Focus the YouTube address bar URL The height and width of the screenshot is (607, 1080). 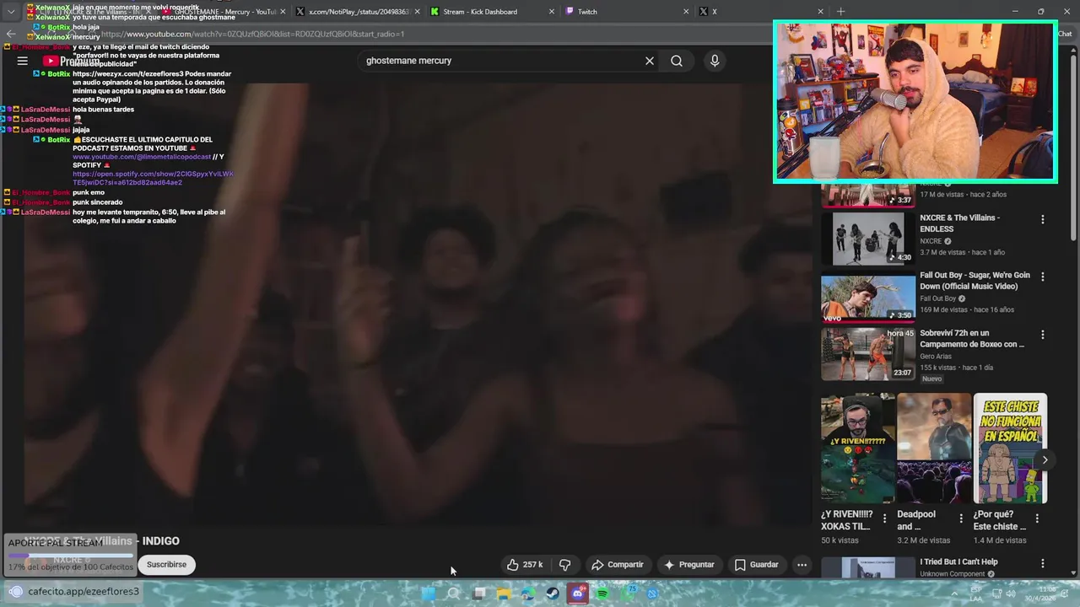pos(253,35)
